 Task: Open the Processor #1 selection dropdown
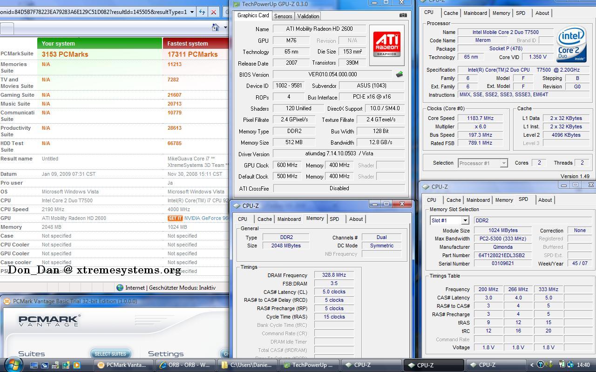pyautogui.click(x=503, y=163)
